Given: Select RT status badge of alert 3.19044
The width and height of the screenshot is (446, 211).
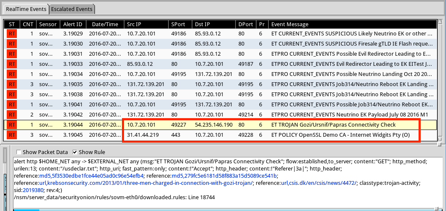Looking at the screenshot, I should [12, 124].
